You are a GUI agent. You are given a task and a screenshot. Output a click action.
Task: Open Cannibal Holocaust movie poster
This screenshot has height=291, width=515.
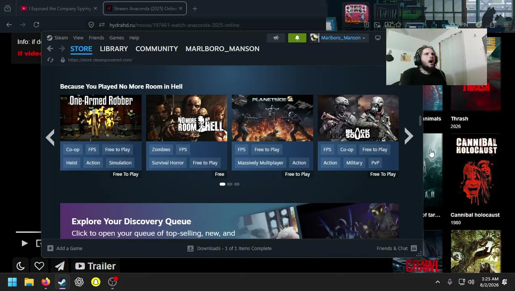click(475, 171)
